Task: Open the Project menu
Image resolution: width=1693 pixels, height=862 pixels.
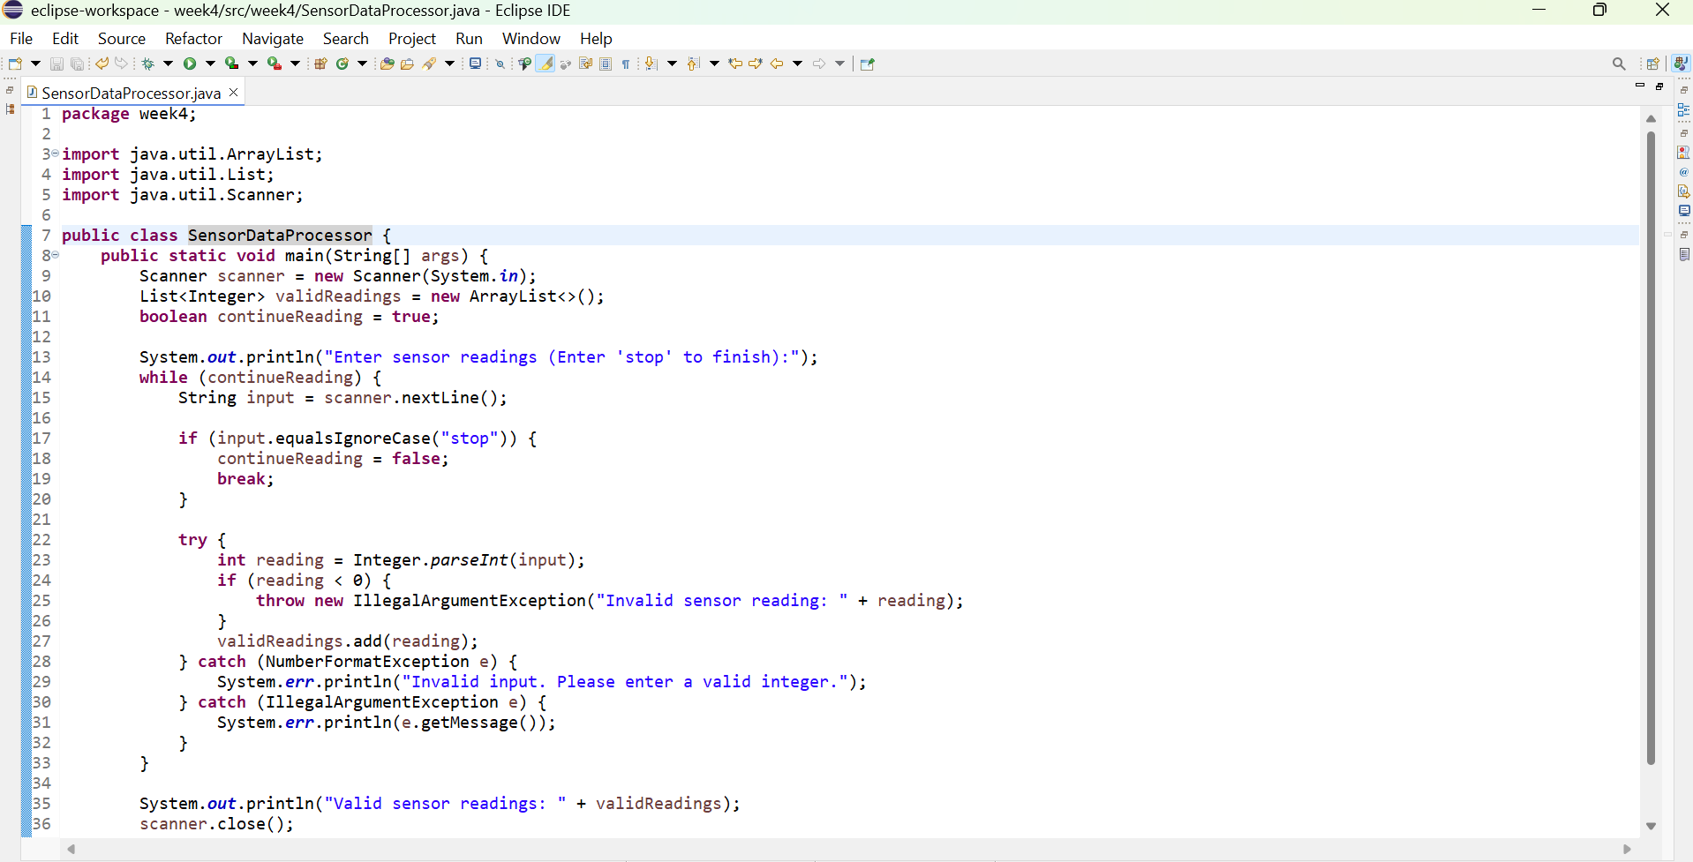Action: point(412,39)
